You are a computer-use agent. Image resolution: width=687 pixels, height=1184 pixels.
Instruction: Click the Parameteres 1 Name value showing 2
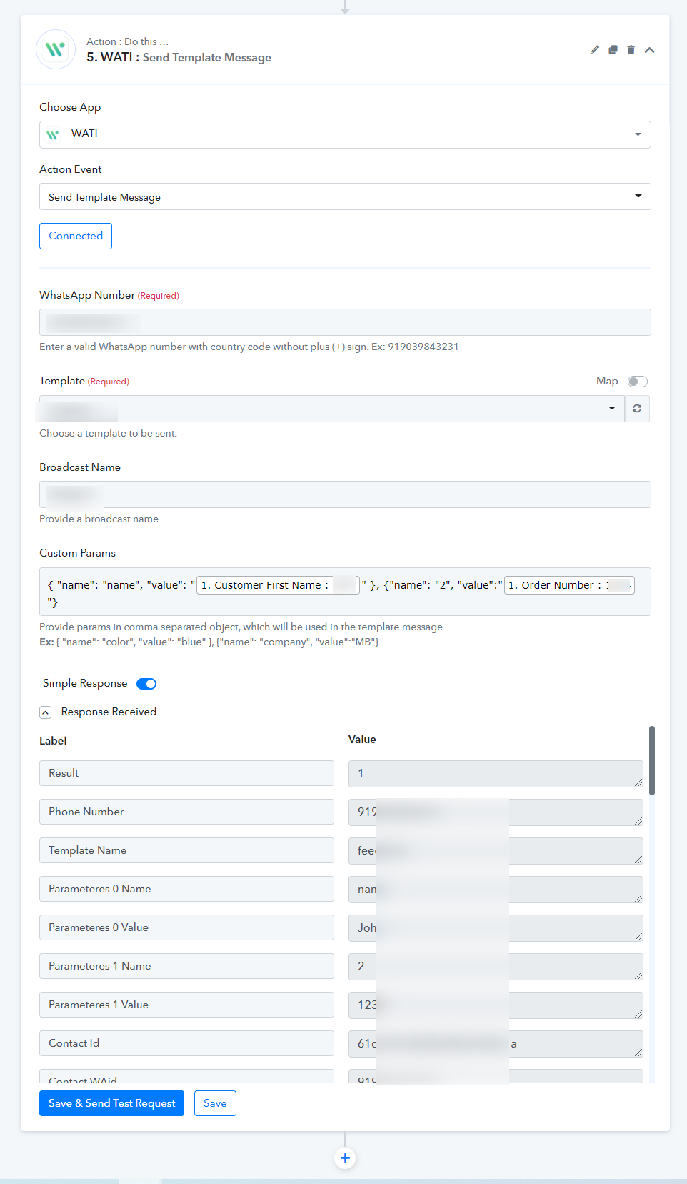(x=496, y=967)
